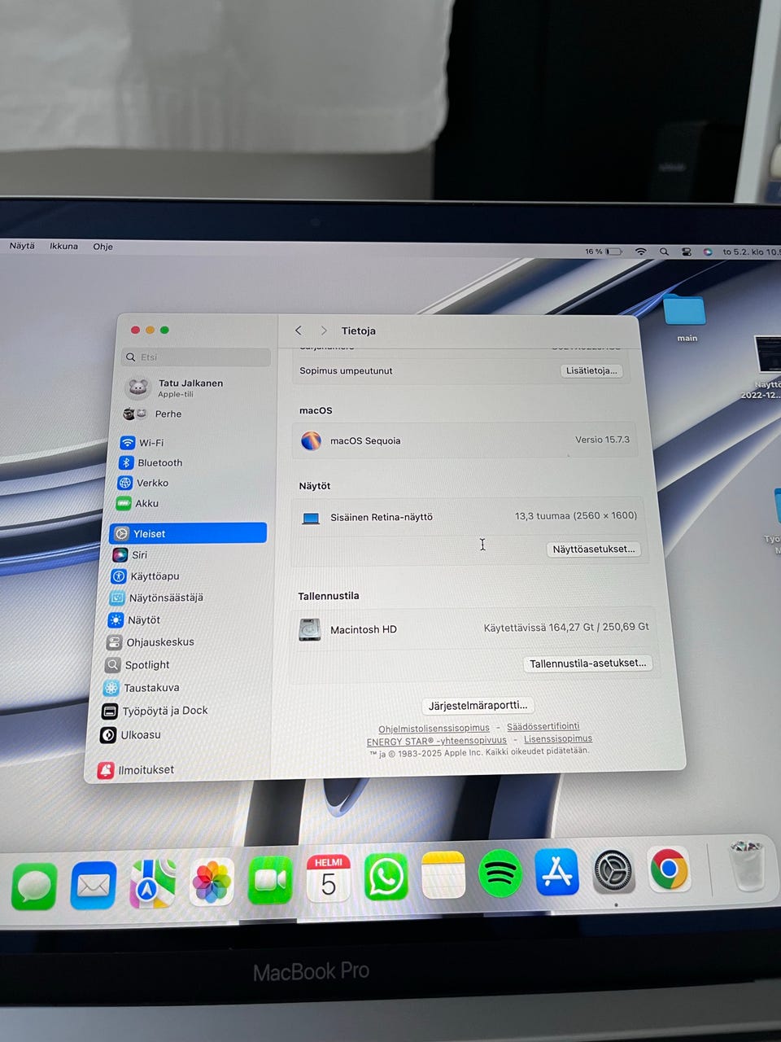Click the Lisätietoja... button
This screenshot has height=1042, width=781.
pos(591,370)
